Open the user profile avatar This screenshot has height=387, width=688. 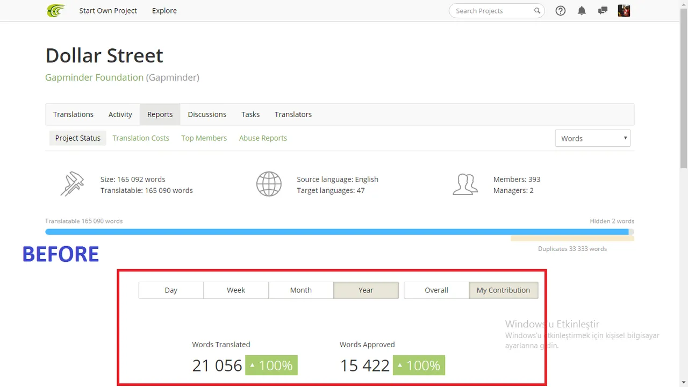pos(624,11)
